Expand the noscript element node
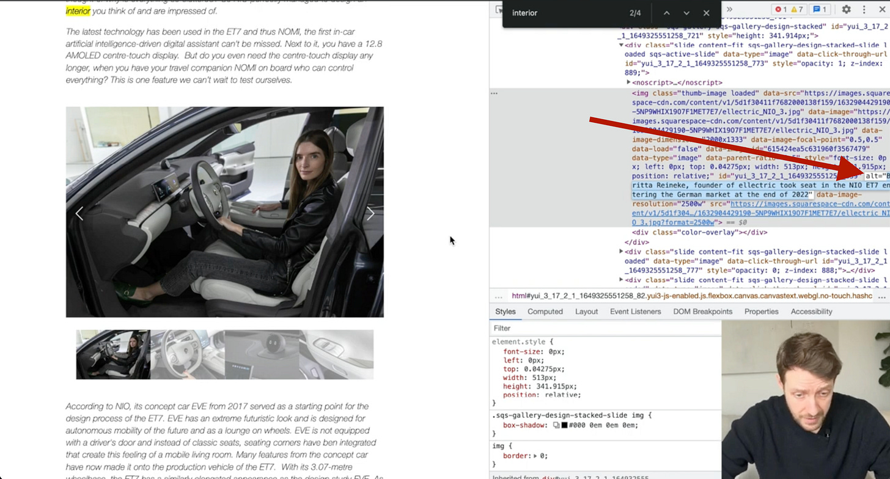The image size is (890, 479). (x=628, y=82)
